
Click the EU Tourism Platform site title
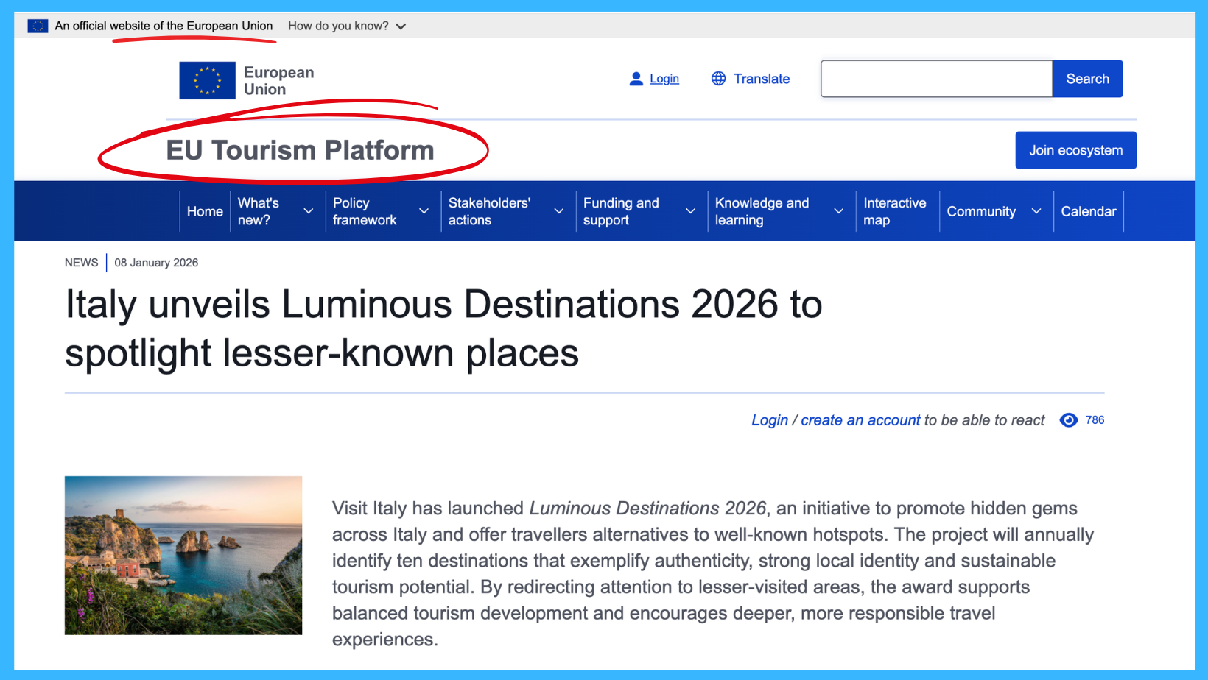300,150
